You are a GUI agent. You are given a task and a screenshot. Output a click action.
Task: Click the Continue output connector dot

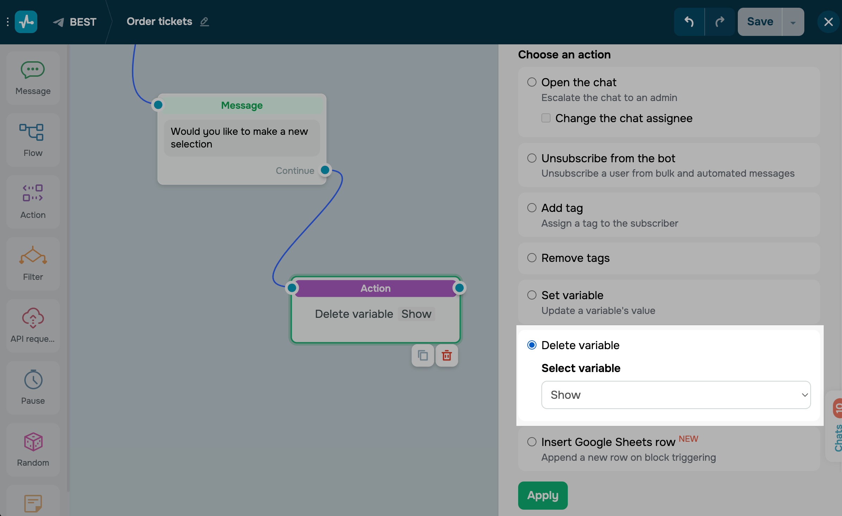click(325, 170)
